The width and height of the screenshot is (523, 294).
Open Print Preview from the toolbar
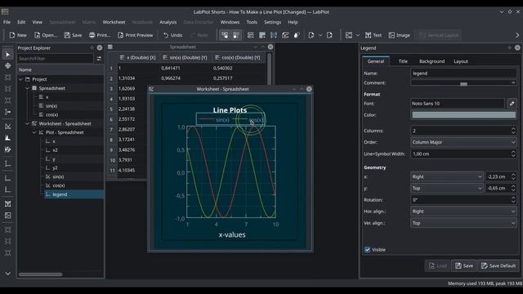[135, 35]
